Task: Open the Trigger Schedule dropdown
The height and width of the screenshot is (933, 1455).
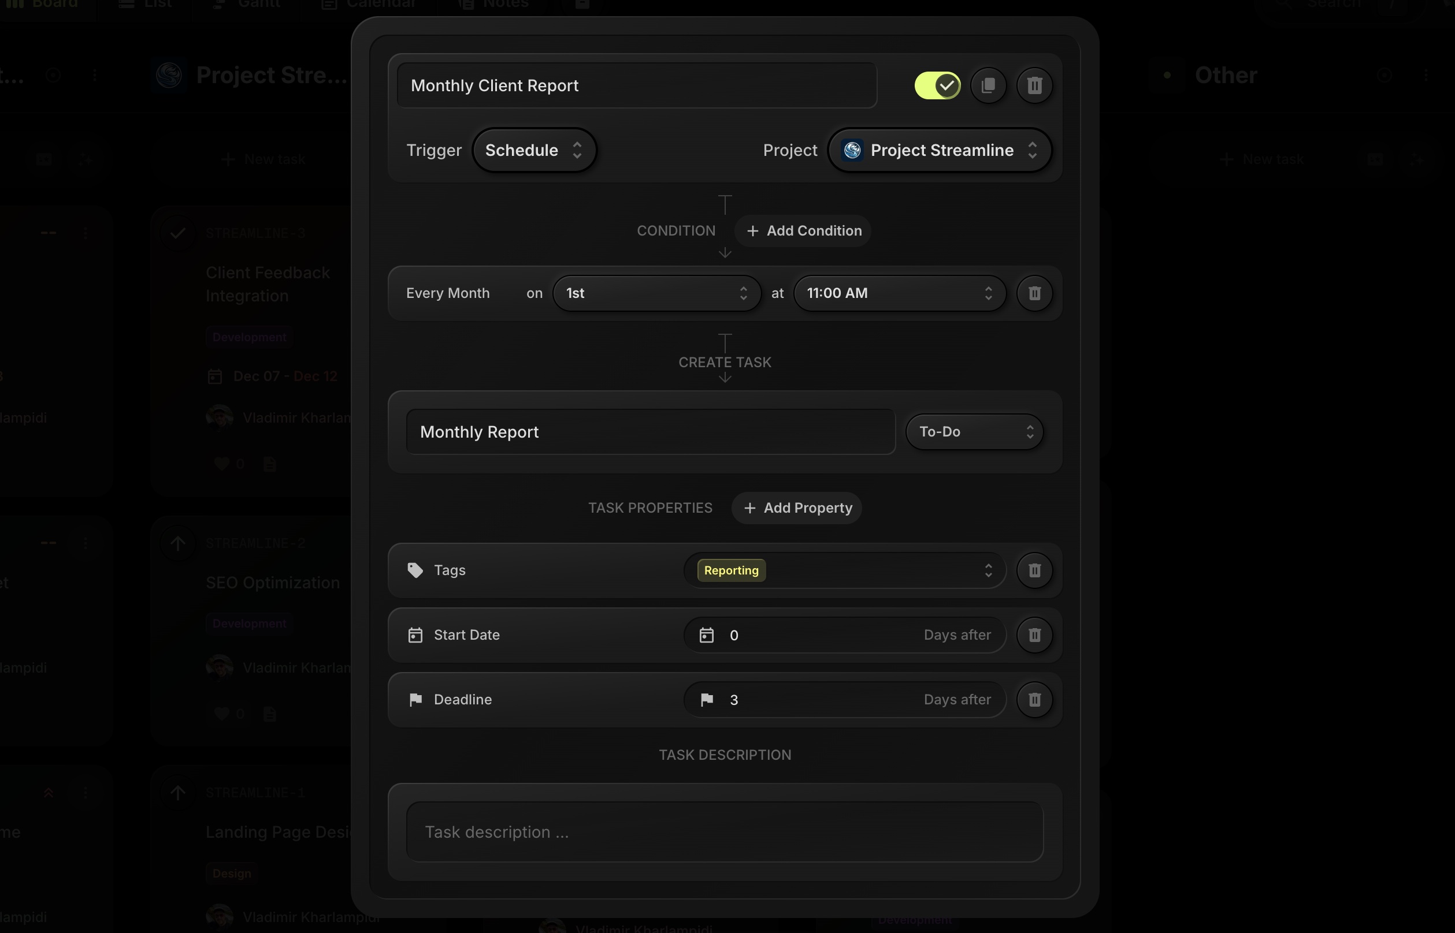Action: pyautogui.click(x=534, y=150)
